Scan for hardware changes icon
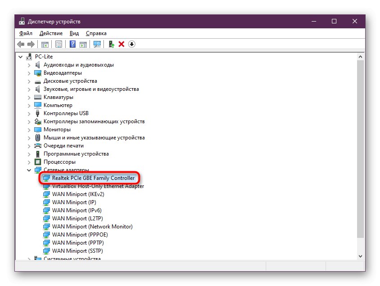This screenshot has width=380, height=286. click(x=97, y=45)
